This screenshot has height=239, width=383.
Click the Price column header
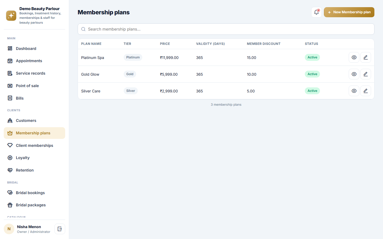pyautogui.click(x=165, y=44)
